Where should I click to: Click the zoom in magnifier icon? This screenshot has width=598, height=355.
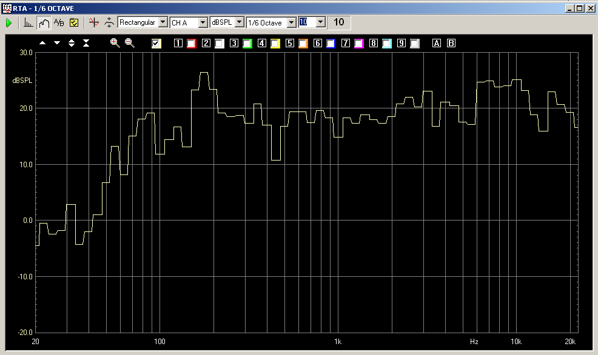115,43
